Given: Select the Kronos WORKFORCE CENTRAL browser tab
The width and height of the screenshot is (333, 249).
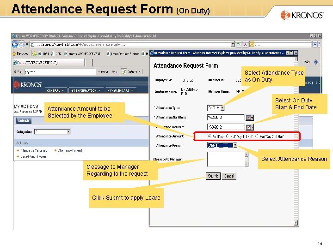Looking at the screenshot, I should coord(49,63).
